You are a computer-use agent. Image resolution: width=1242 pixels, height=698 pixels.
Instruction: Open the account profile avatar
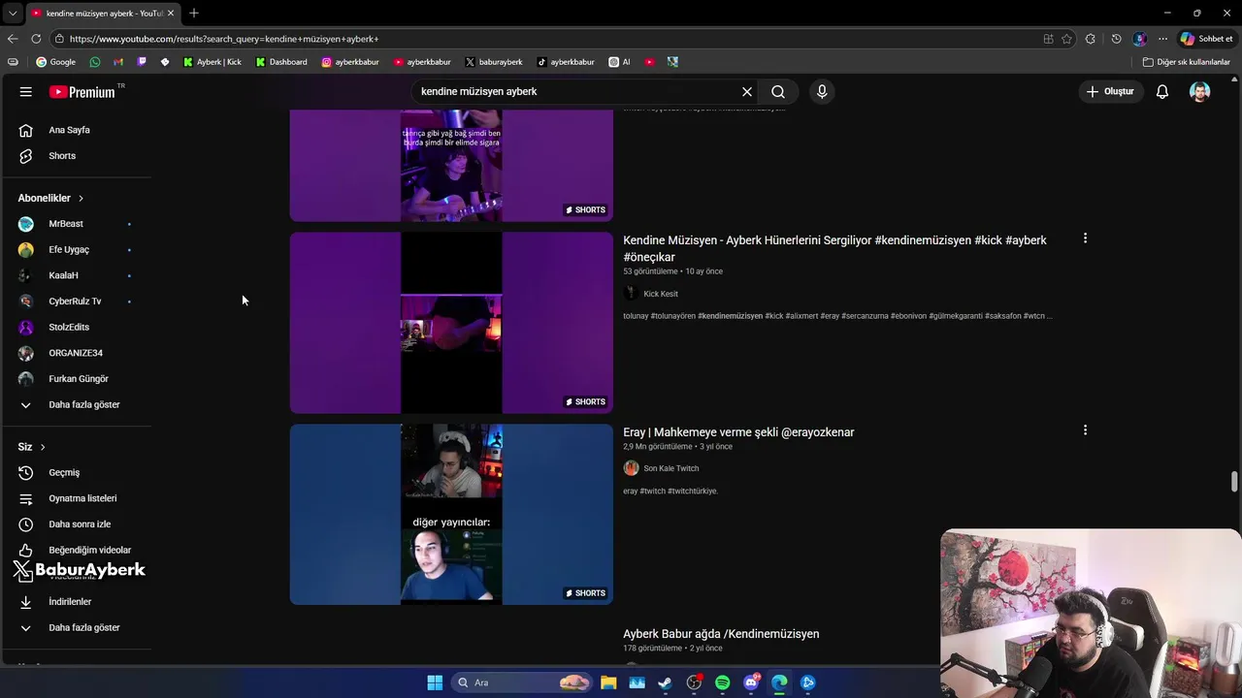(x=1200, y=91)
